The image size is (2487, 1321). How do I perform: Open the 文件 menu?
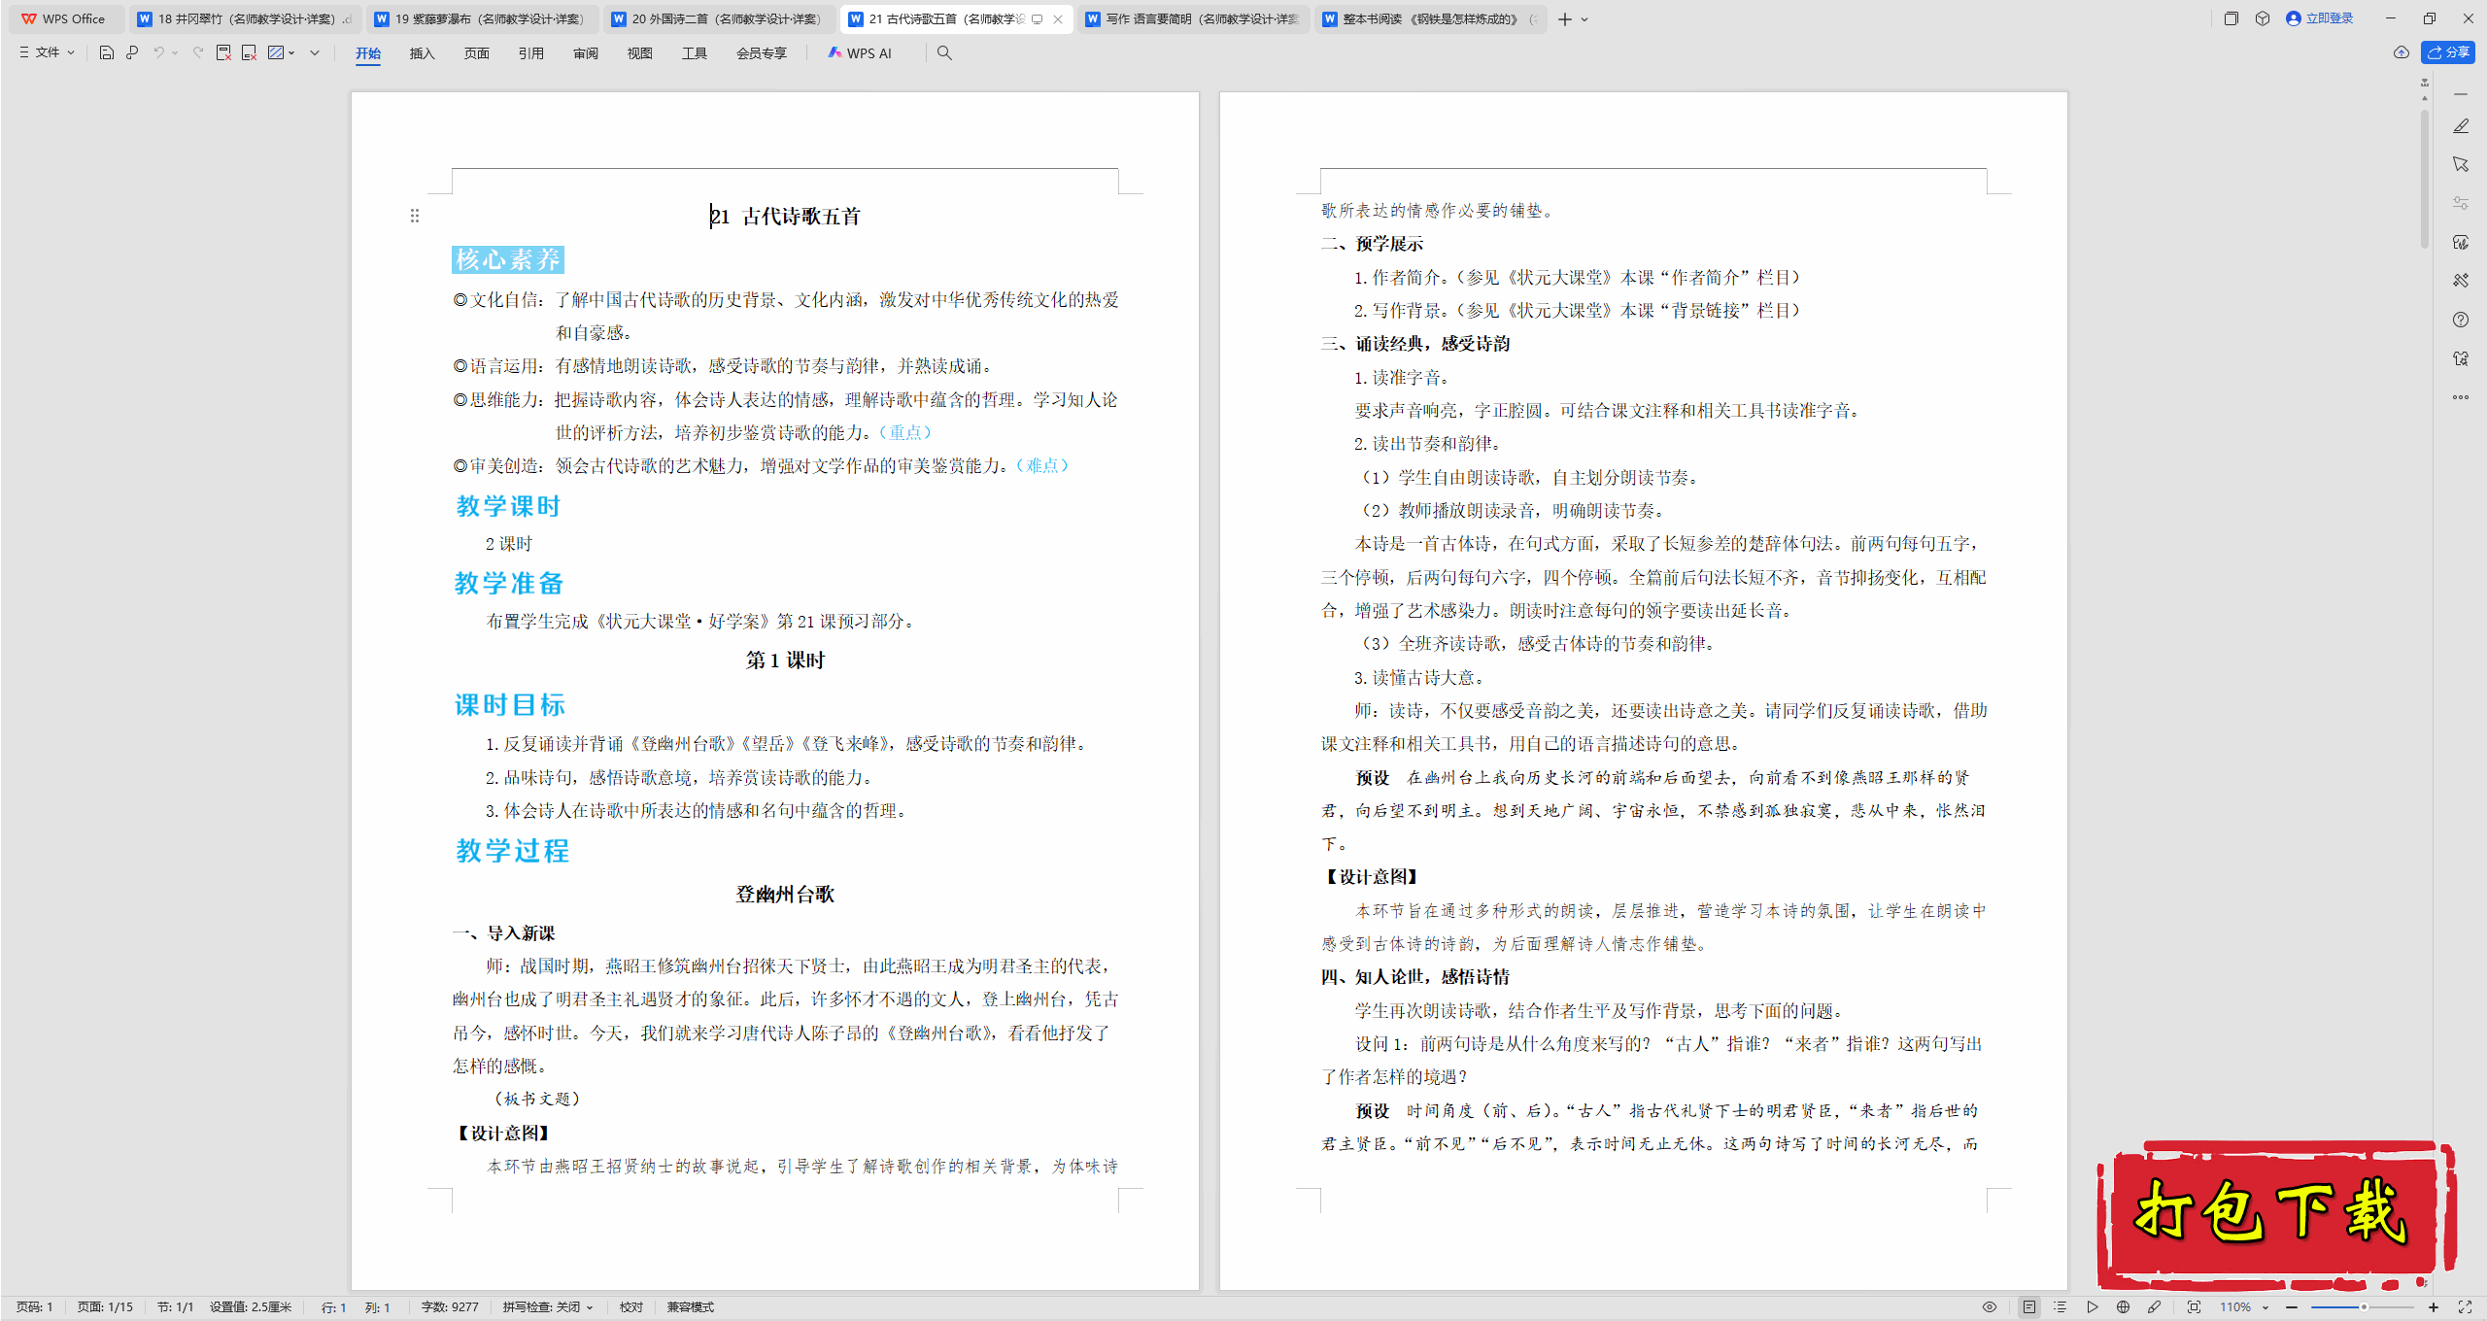(47, 52)
